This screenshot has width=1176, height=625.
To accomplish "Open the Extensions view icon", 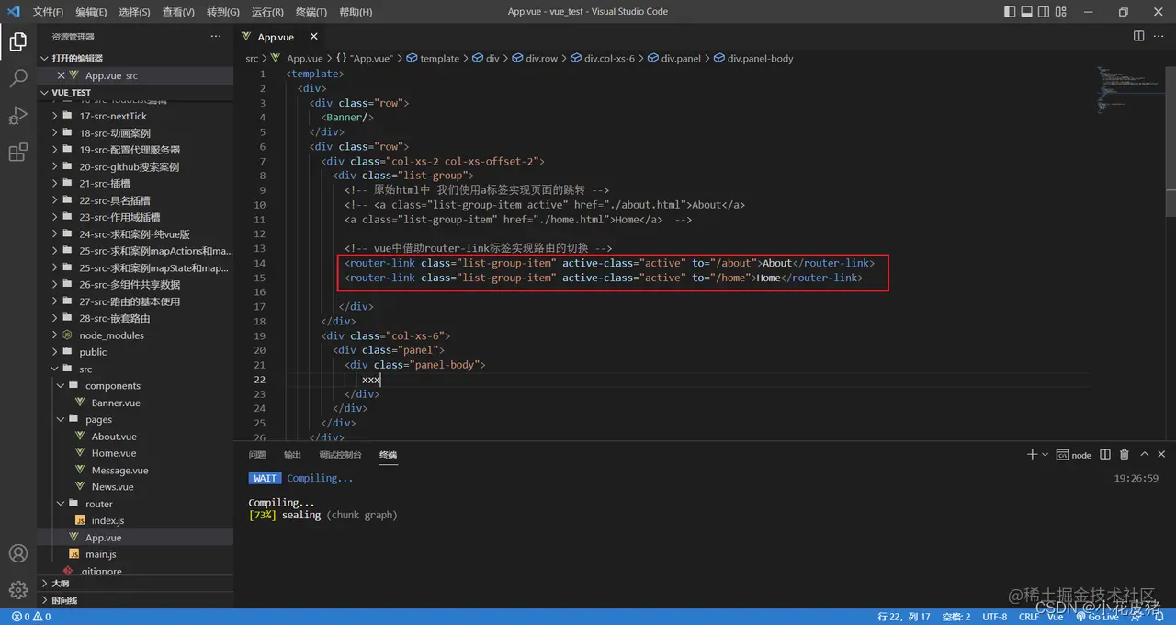I will [x=17, y=153].
